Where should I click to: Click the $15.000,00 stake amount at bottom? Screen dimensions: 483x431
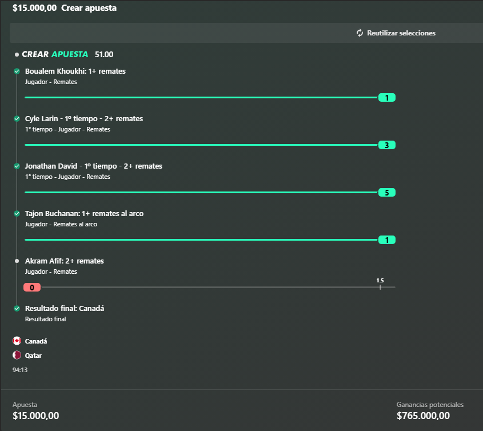(36, 416)
